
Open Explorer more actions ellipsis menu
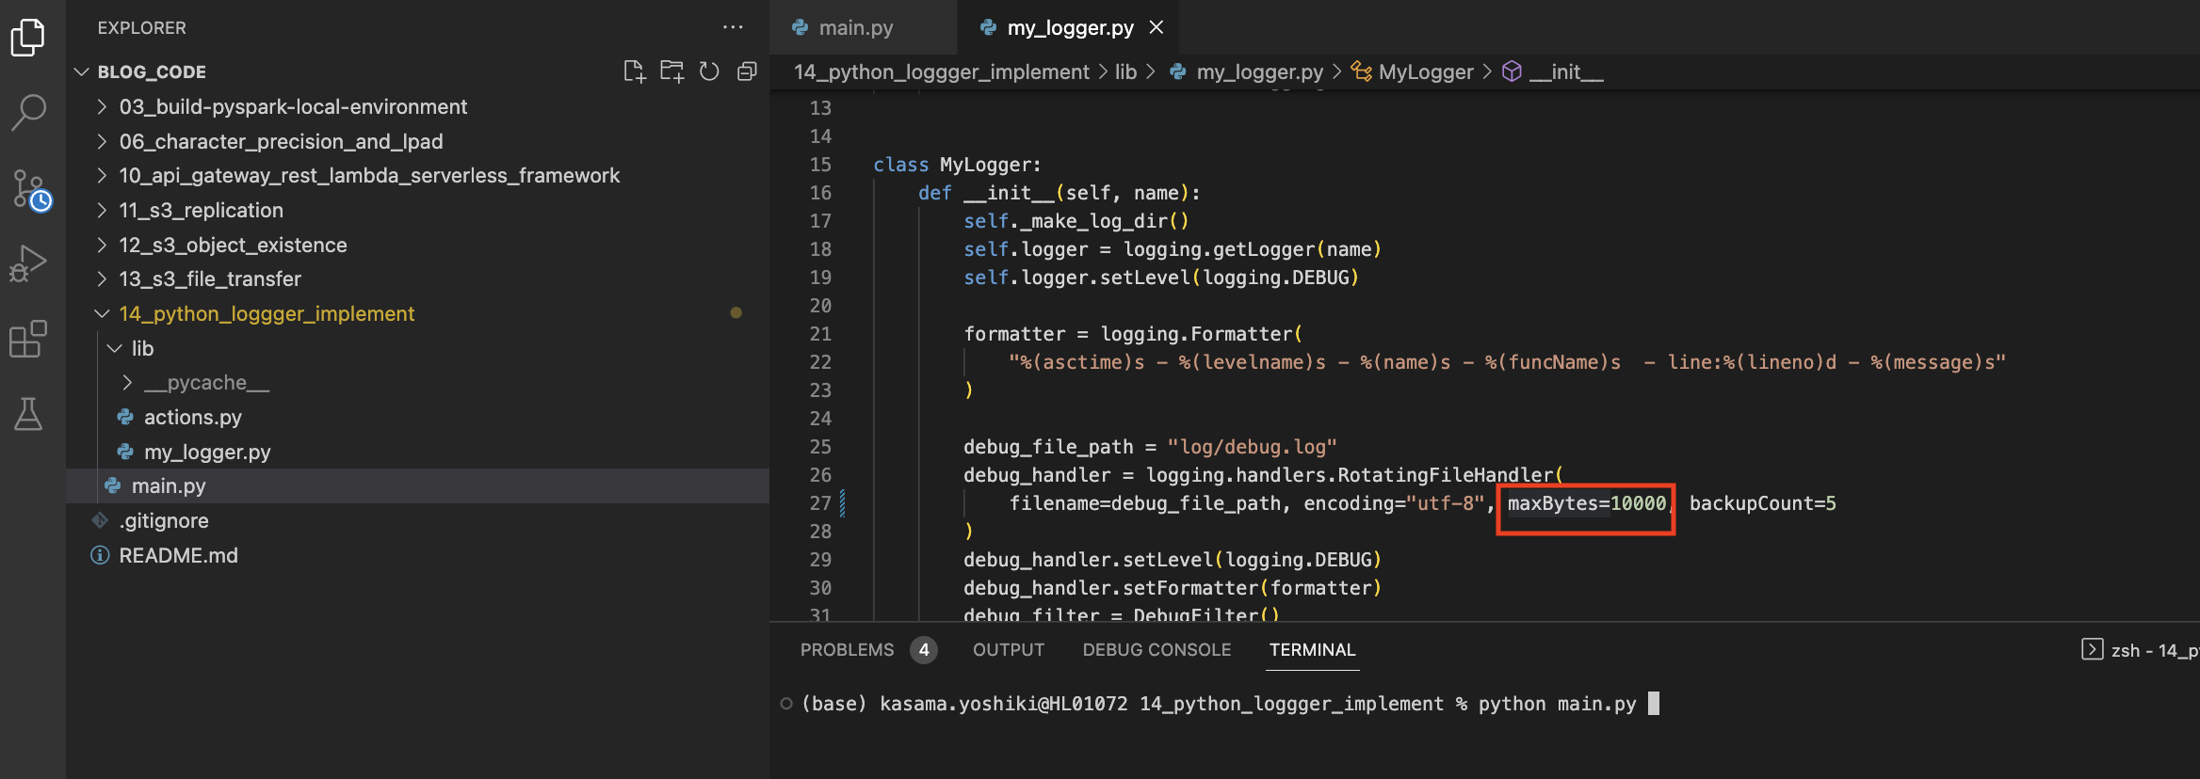(733, 27)
